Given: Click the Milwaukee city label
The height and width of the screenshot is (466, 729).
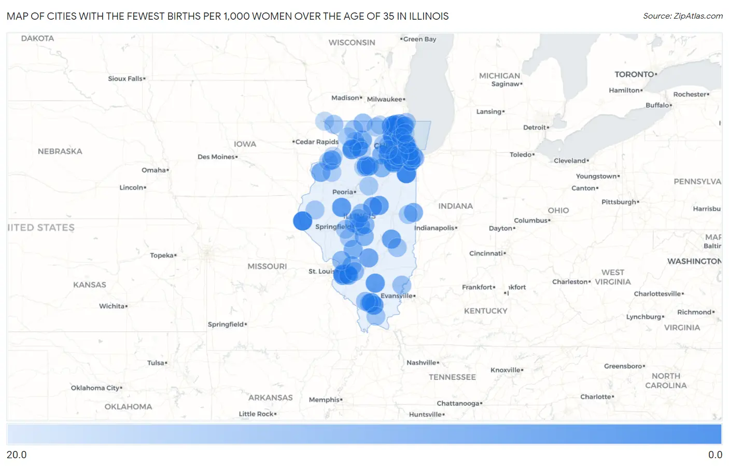Looking at the screenshot, I should point(385,99).
